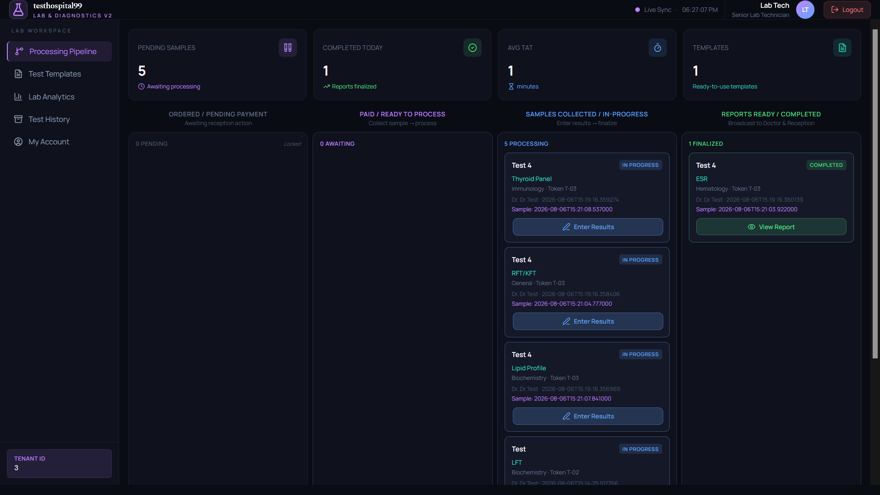Screen dimensions: 880x495
Task: Click the Test History archive icon
Action: (18, 119)
